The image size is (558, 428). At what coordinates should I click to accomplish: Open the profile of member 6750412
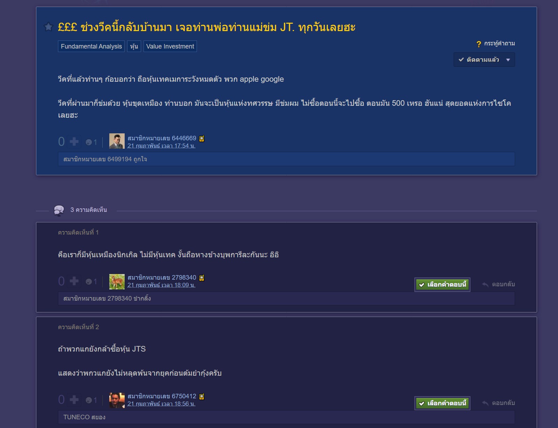162,396
